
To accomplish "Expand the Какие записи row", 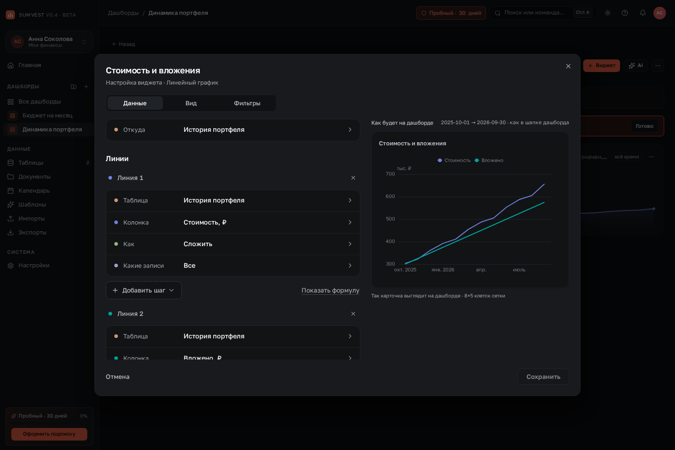I will coord(233,265).
